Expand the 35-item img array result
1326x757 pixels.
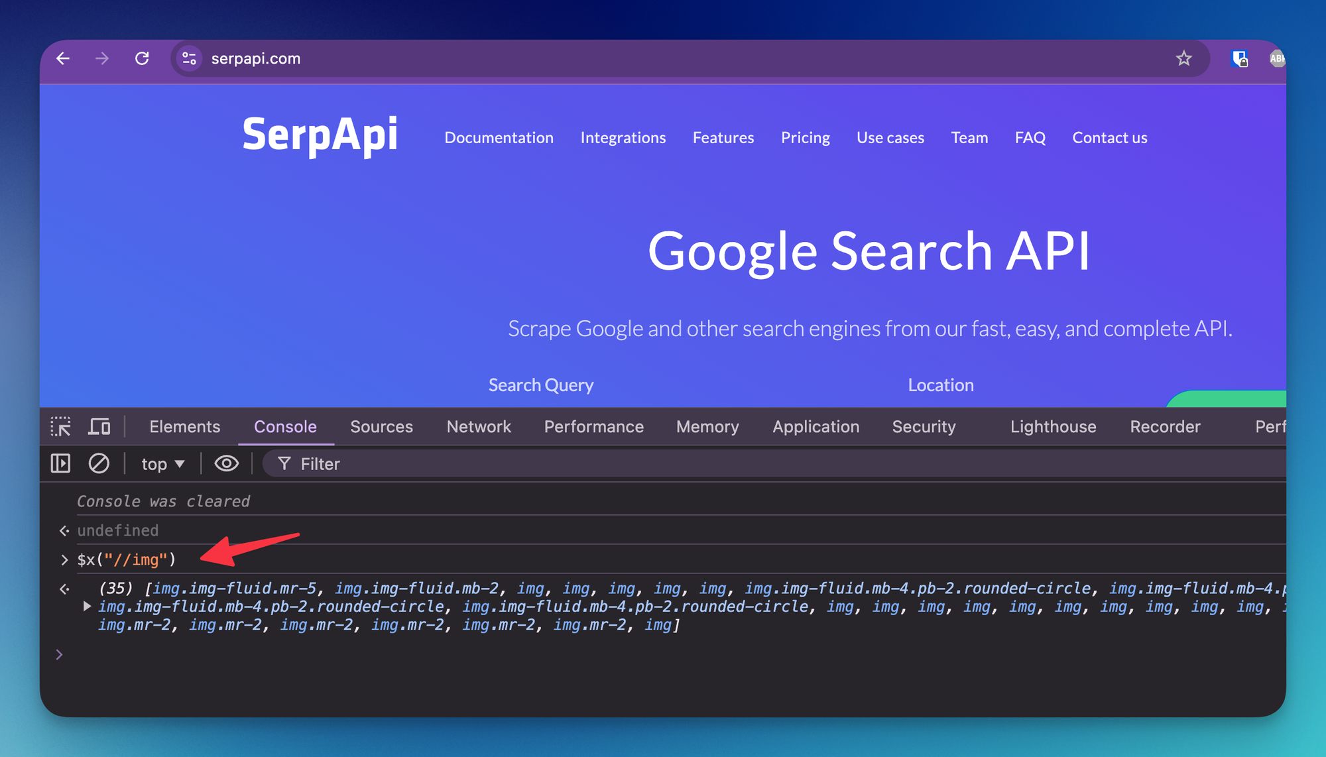pos(87,606)
